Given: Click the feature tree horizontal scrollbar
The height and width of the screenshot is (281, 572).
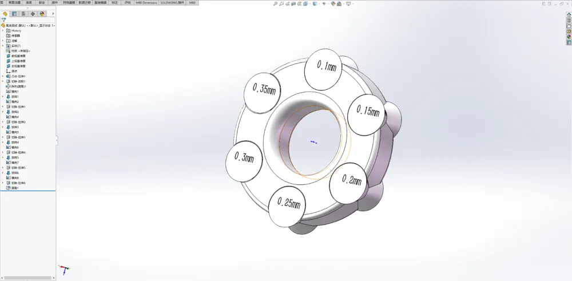Looking at the screenshot, I should [27, 278].
